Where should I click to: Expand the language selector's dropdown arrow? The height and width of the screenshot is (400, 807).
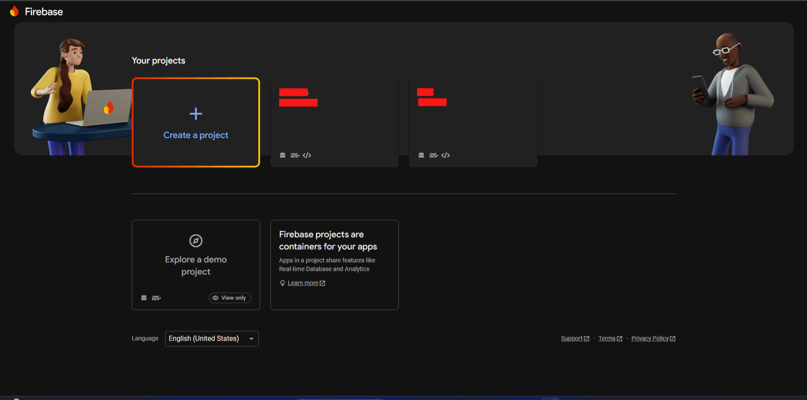click(x=251, y=338)
